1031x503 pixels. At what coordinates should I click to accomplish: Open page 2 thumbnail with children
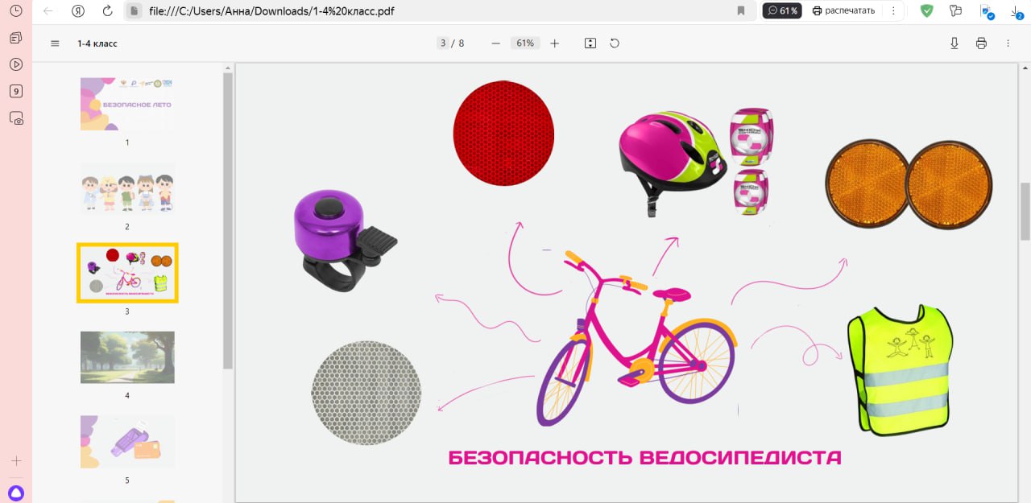click(x=127, y=188)
